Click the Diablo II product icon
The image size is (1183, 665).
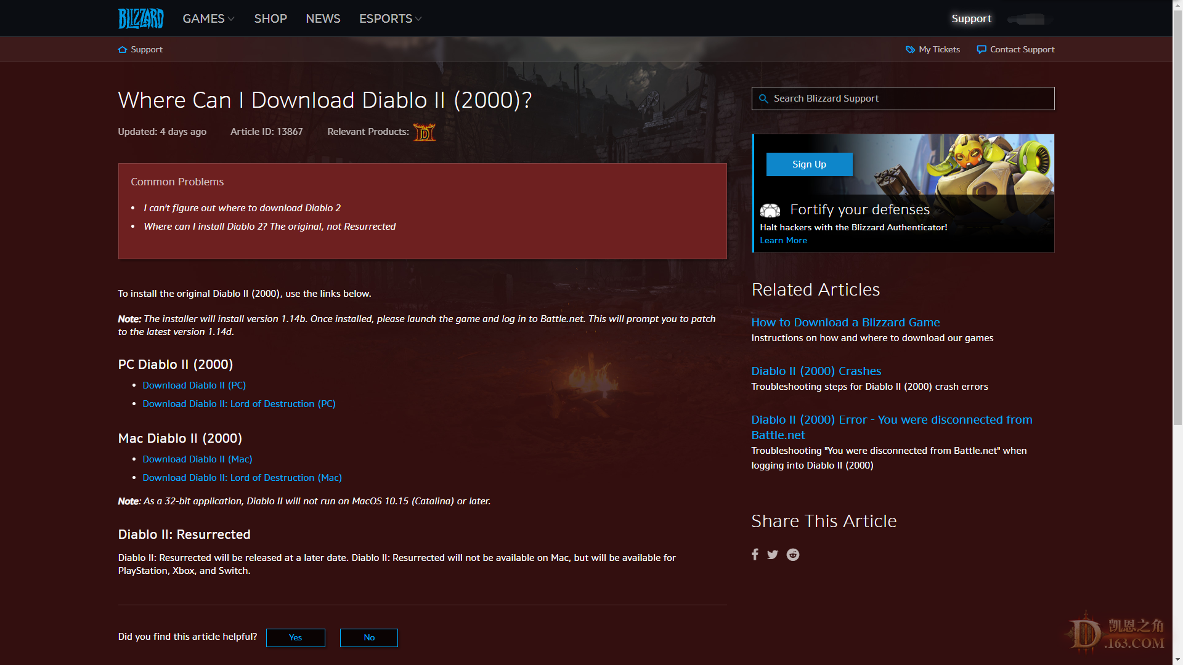click(424, 132)
